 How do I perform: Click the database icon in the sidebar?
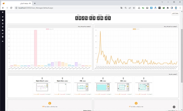tap(3, 37)
